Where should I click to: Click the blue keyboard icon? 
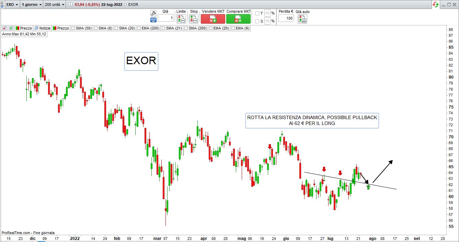pyautogui.click(x=153, y=20)
